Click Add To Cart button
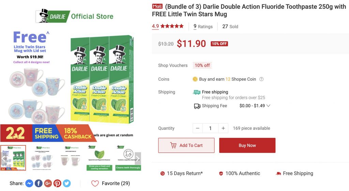Image resolution: width=349 pixels, height=191 pixels. (x=186, y=145)
